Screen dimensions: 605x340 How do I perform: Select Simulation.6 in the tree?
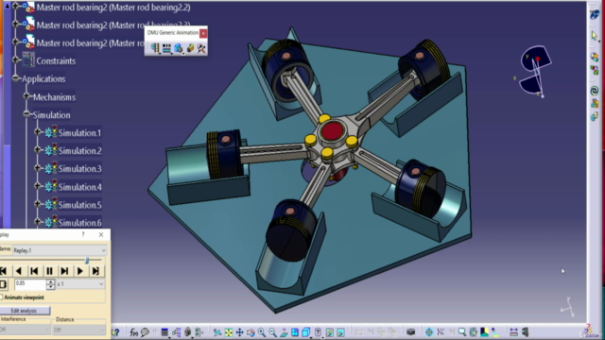[79, 223]
